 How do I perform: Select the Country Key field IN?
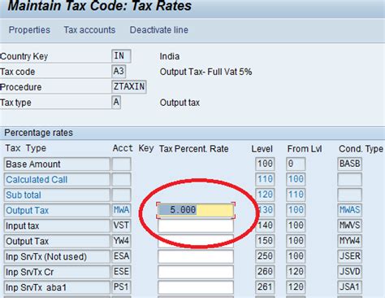121,56
